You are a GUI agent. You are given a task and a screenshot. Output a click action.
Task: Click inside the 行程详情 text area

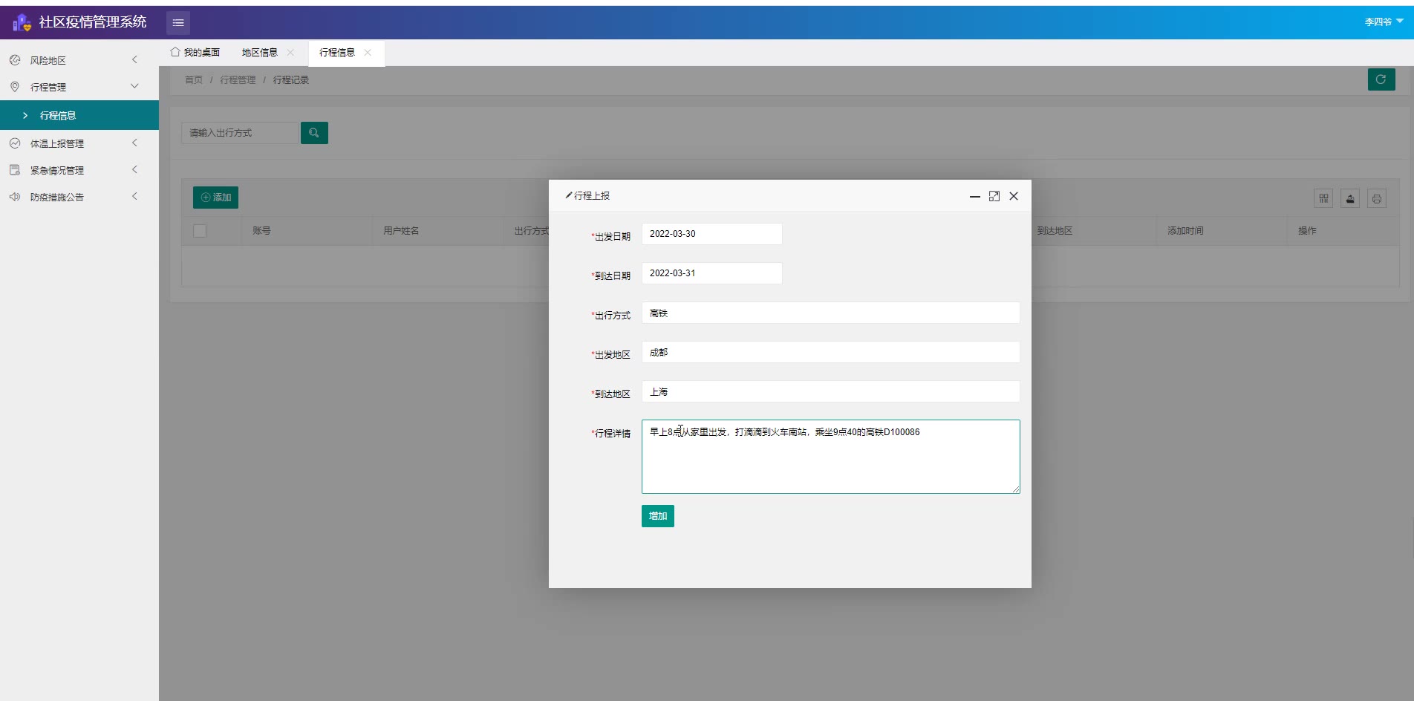coord(831,457)
